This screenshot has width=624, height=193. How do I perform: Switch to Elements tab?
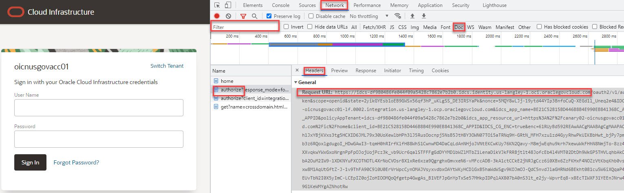253,5
